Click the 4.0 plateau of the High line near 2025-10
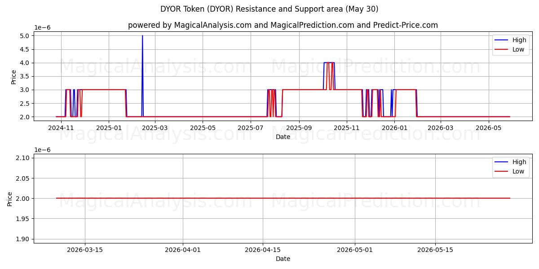Viewport: 539px width, 269px height. tap(329, 63)
